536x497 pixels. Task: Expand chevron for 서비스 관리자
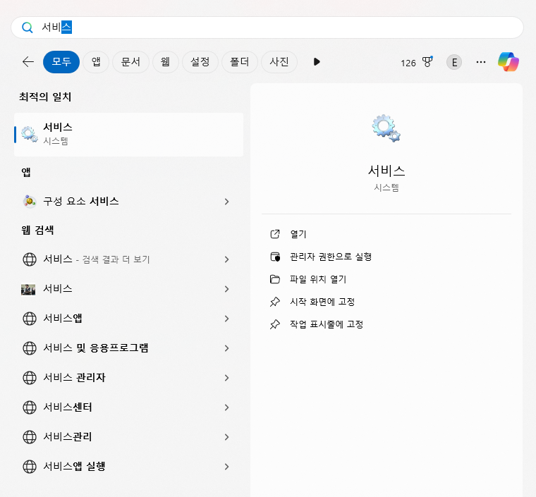226,378
